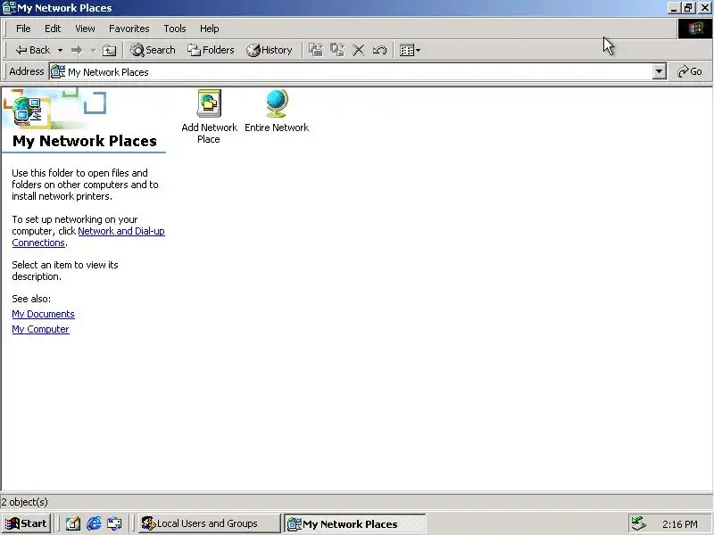714x535 pixels.
Task: Click the Go button
Action: (x=690, y=72)
